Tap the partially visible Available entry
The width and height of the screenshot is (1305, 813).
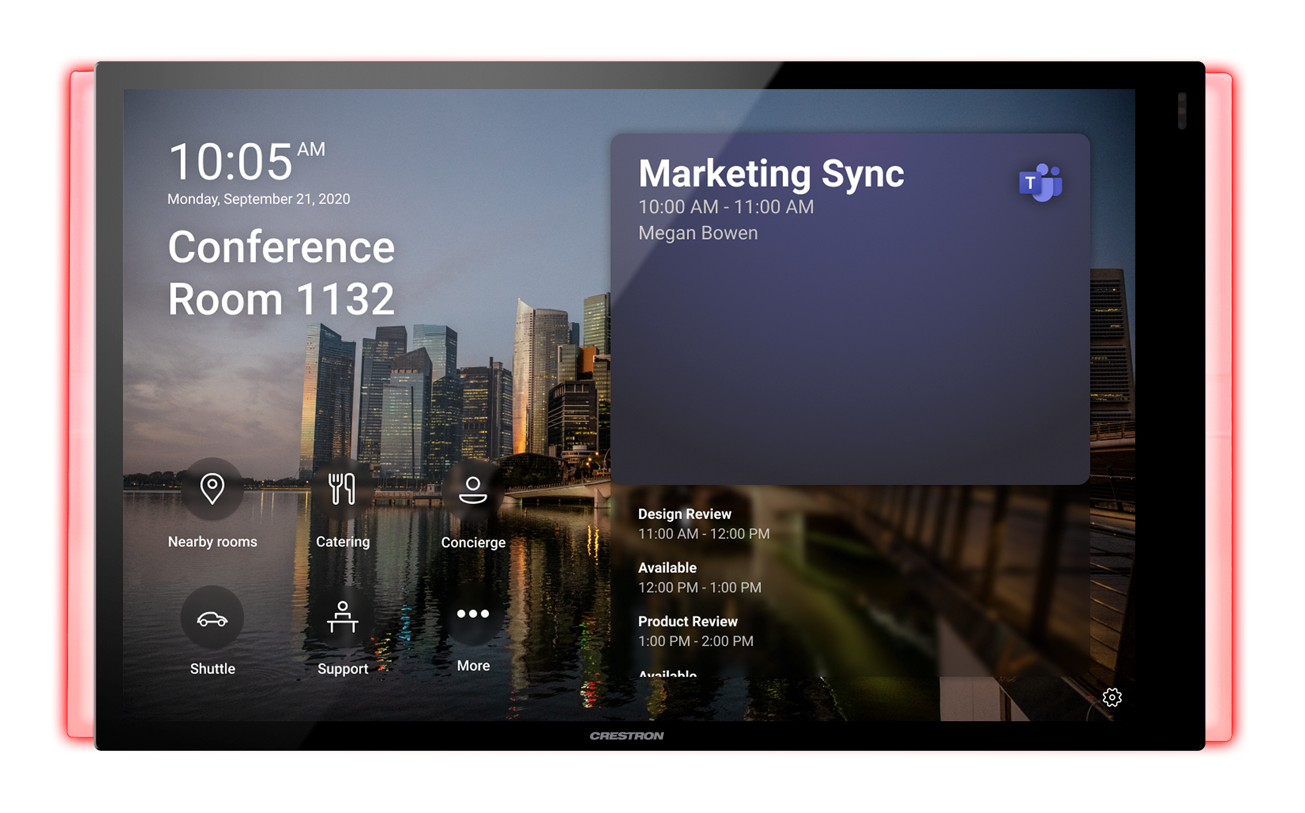click(667, 672)
